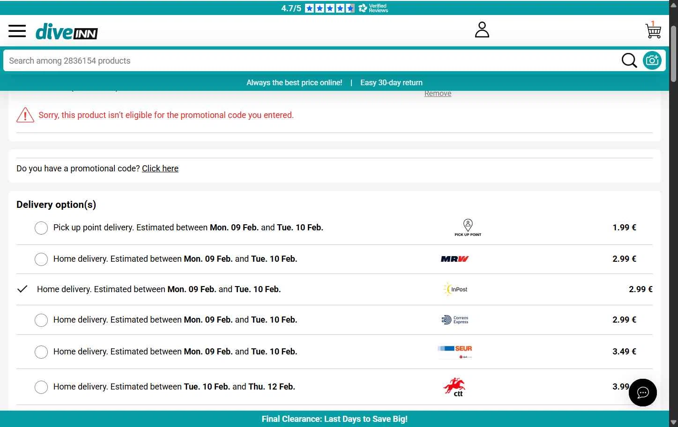Click the MRW carrier logo

454,259
